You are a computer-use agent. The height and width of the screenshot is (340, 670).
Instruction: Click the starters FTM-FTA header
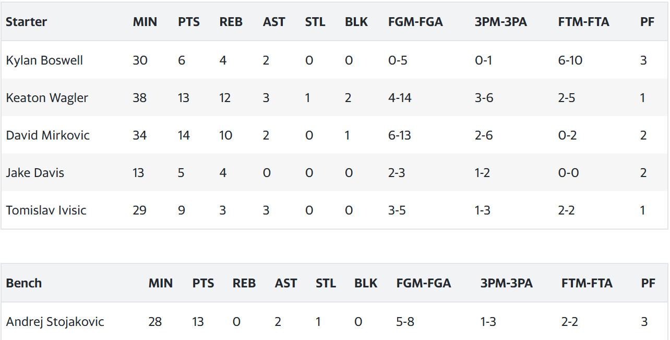[583, 22]
